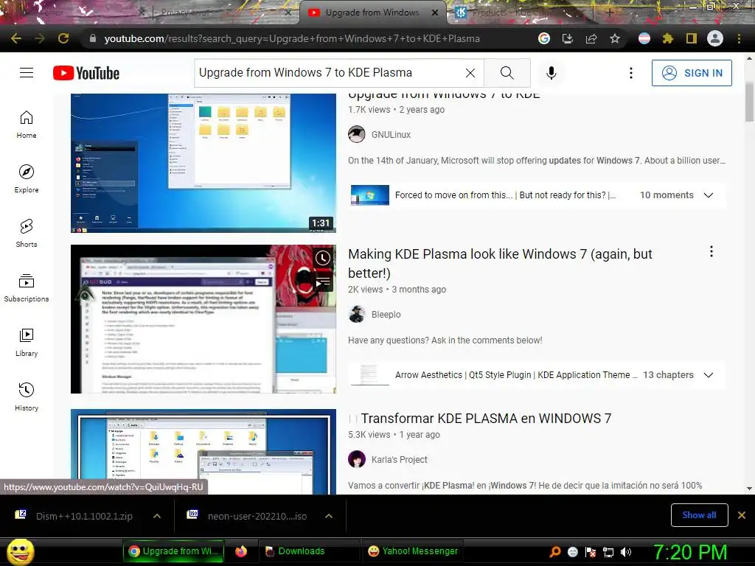Open the Google icon in address bar
The width and height of the screenshot is (755, 566).
click(544, 38)
